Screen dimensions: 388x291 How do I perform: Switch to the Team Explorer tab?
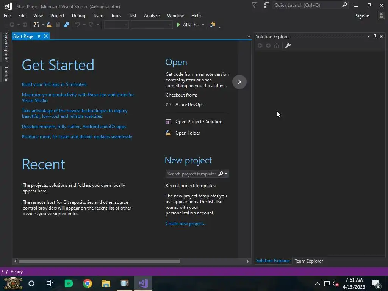[x=309, y=261]
